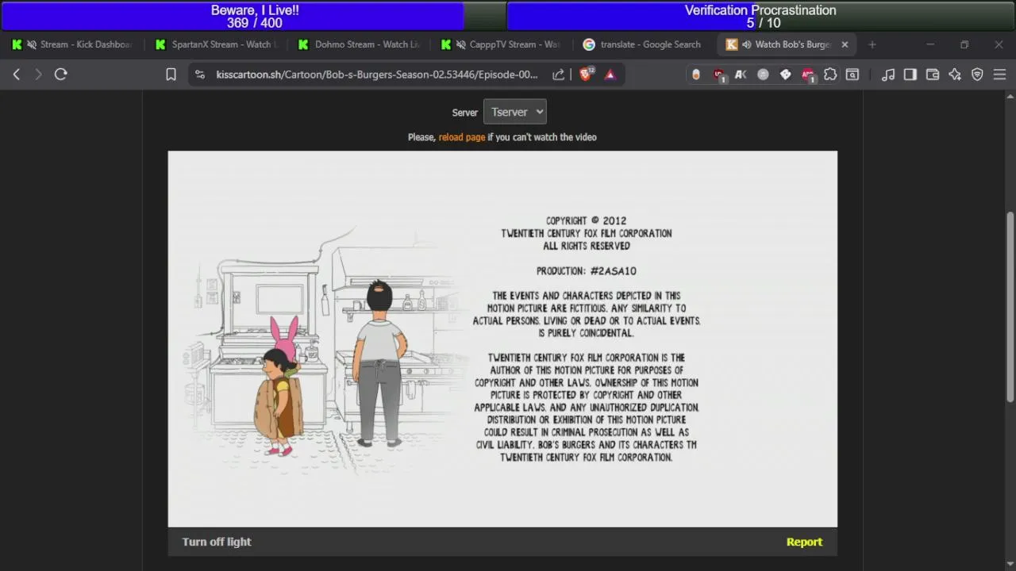Open site settings icon in address bar
The image size is (1016, 571).
(199, 75)
